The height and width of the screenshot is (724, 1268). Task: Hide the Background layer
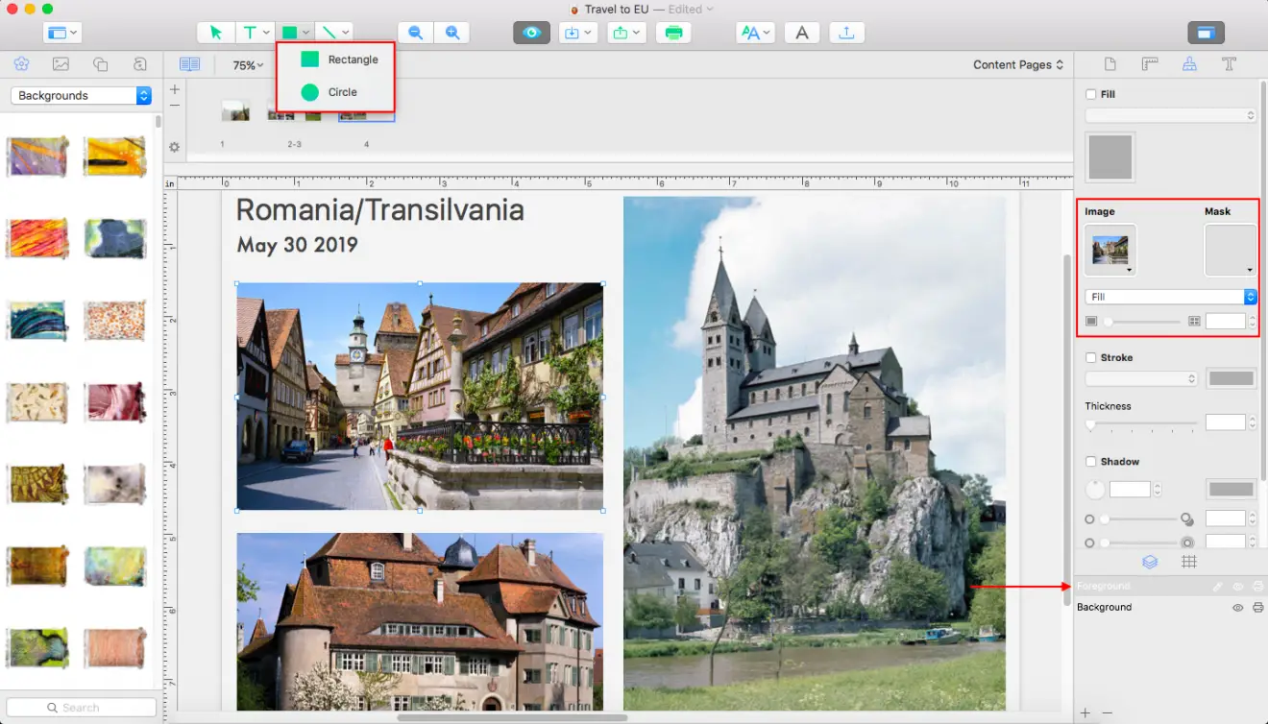click(1238, 607)
